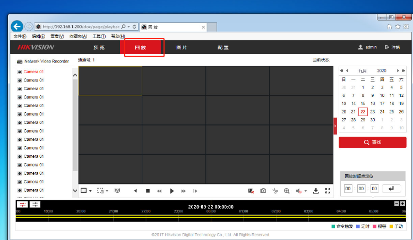Switch to the 配置 tab
Image resolution: width=413 pixels, height=240 pixels.
(223, 48)
